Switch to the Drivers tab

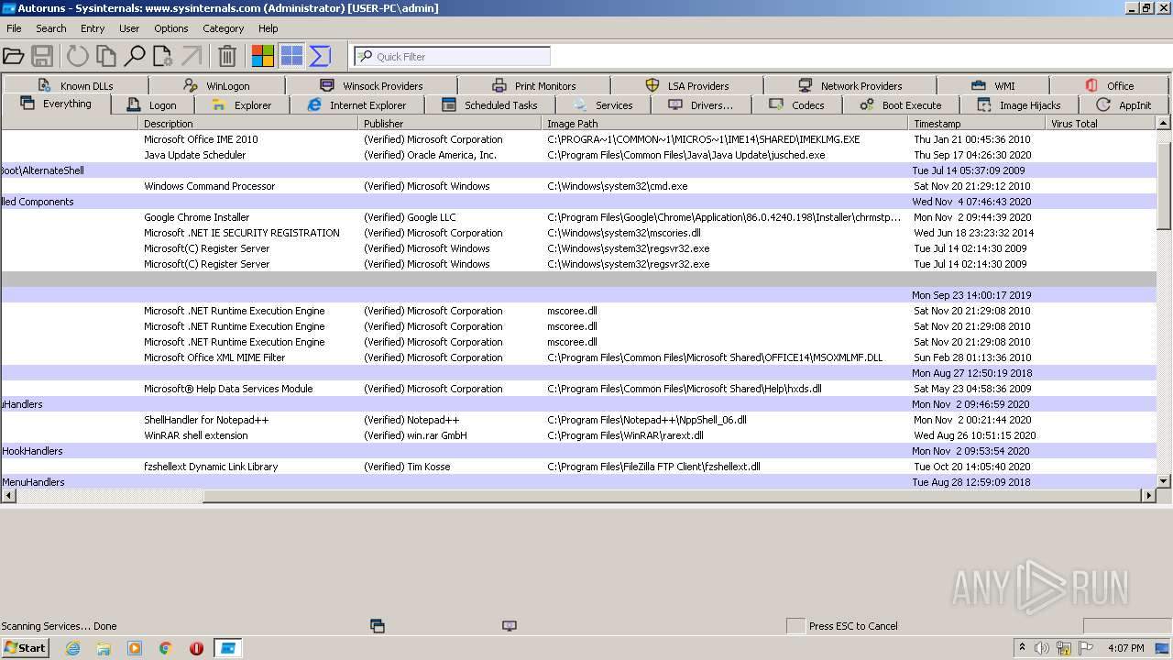pyautogui.click(x=701, y=105)
